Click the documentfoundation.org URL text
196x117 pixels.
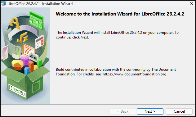(134, 74)
